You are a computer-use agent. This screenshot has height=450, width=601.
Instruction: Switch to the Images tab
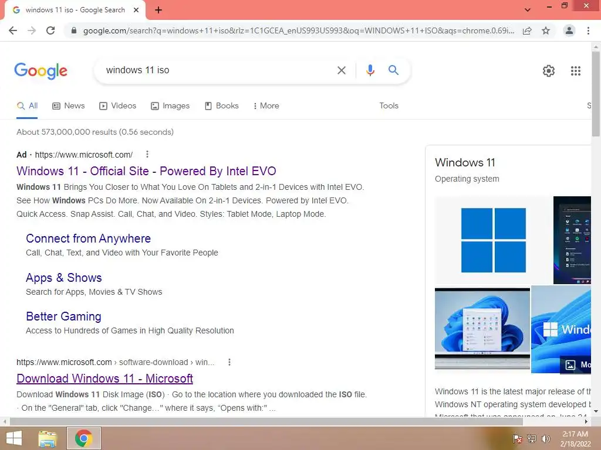tap(170, 106)
